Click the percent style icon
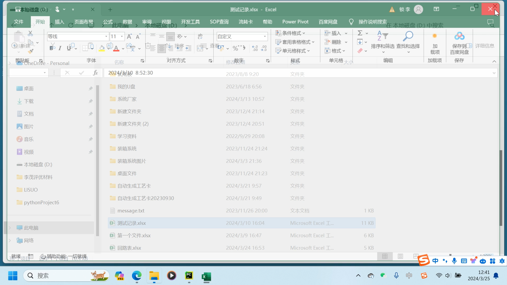 click(235, 48)
